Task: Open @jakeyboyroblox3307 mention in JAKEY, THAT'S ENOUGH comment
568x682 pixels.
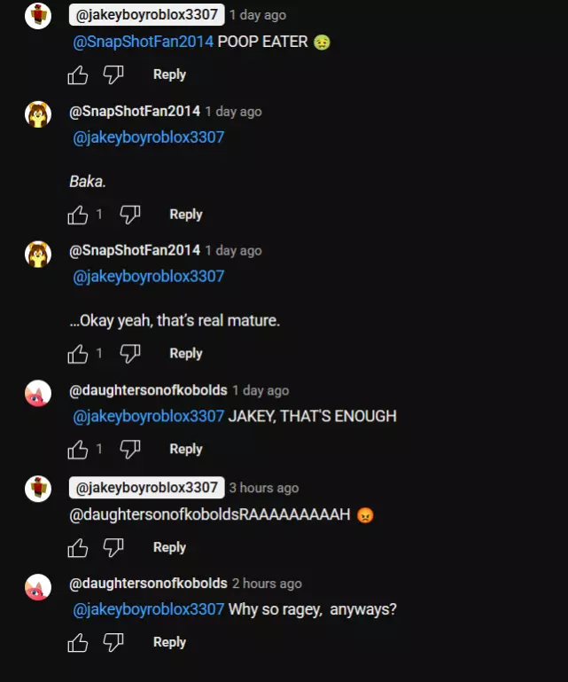Action: pyautogui.click(x=148, y=416)
